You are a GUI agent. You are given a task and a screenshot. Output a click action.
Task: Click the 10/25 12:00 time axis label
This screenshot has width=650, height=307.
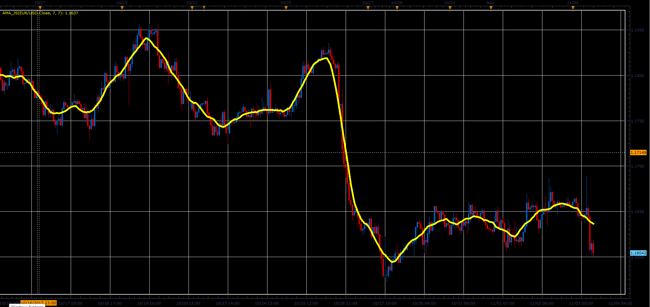306,303
